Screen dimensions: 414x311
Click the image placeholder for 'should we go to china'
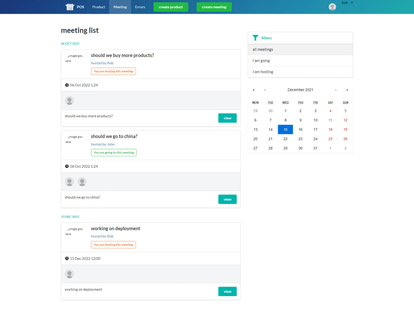75,139
